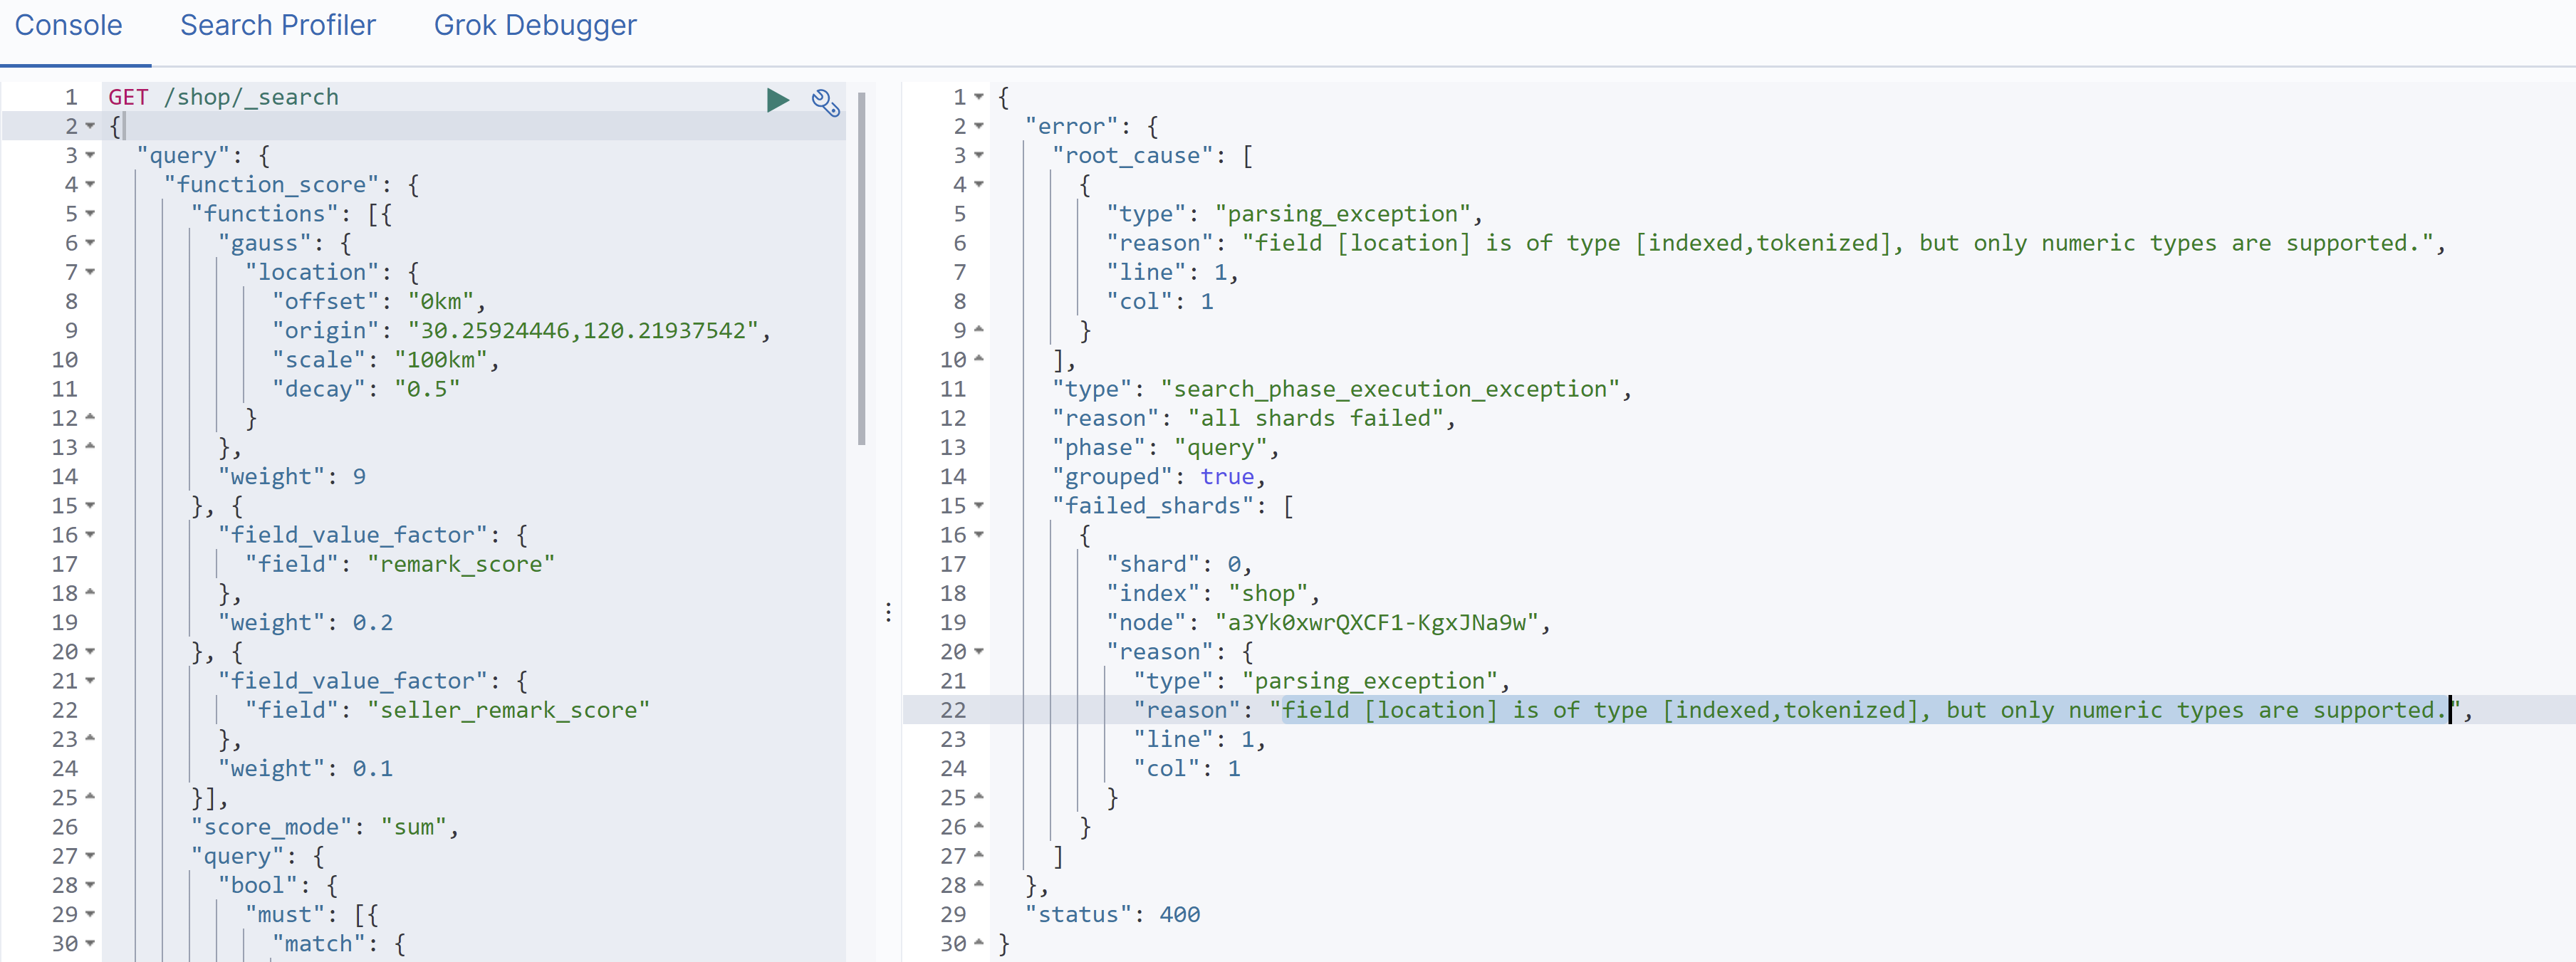Collapse the "bool" block at line 28

pyautogui.click(x=91, y=885)
